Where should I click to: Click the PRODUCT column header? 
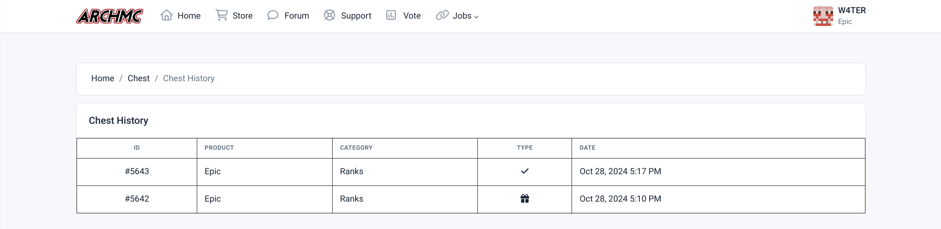click(219, 148)
